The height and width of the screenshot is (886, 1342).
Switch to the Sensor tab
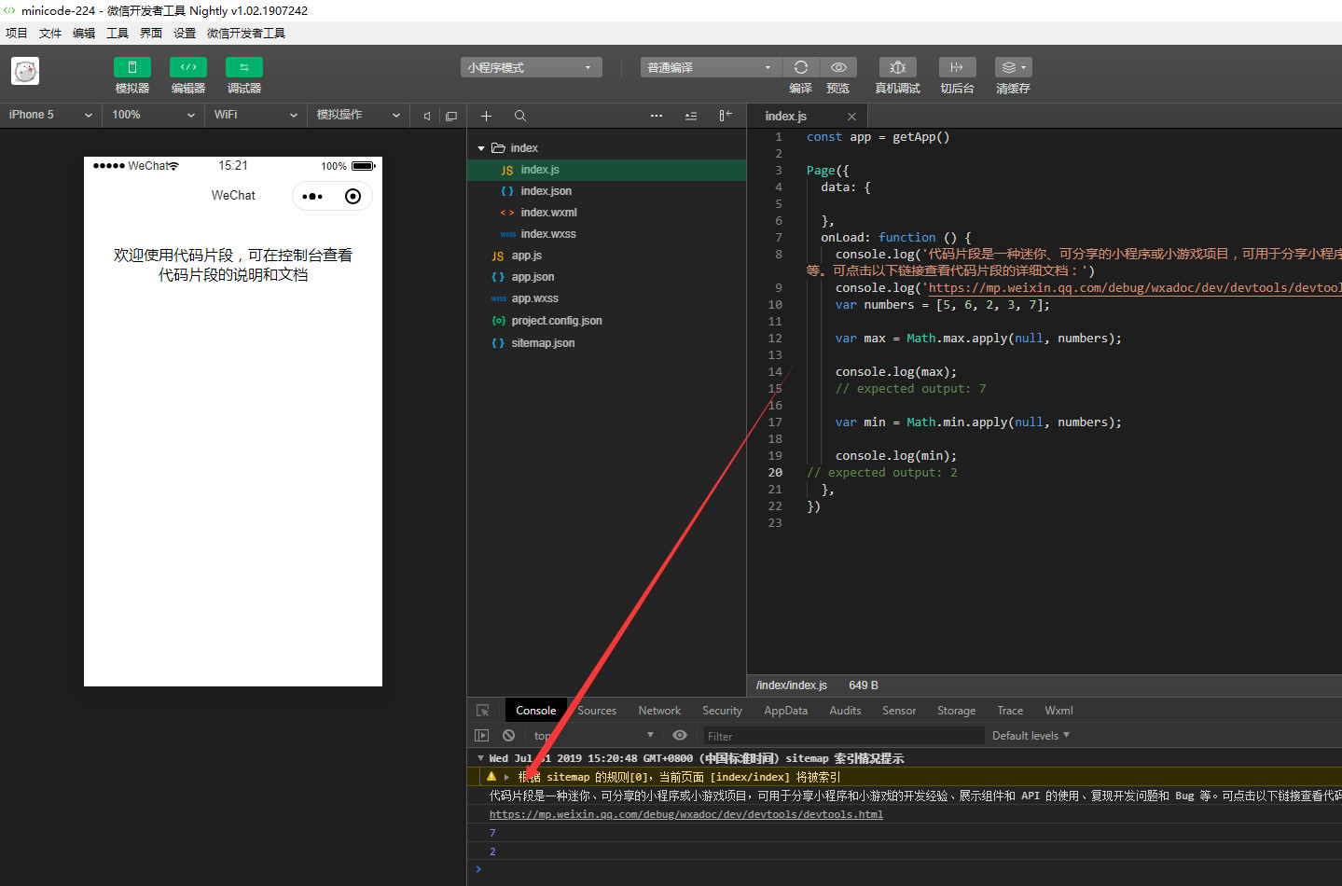point(899,711)
